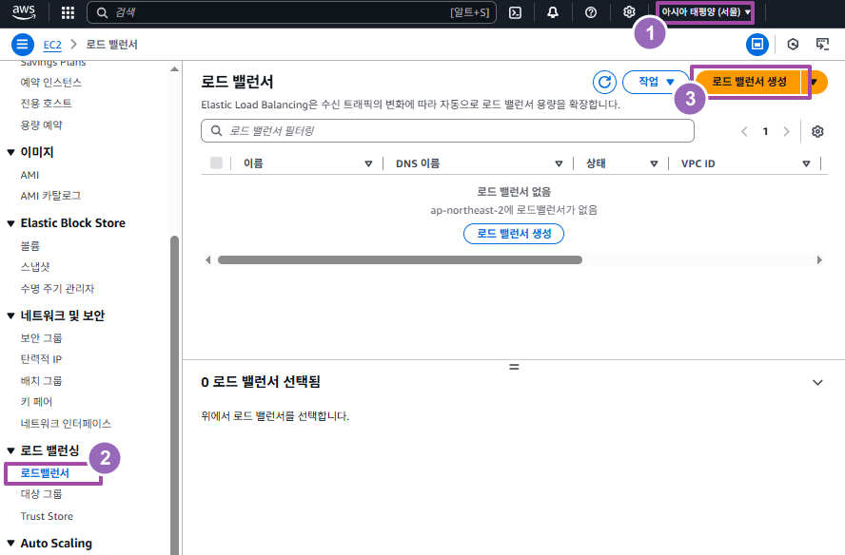
Task: Click the horizontal scroll right arrow
Action: click(819, 260)
